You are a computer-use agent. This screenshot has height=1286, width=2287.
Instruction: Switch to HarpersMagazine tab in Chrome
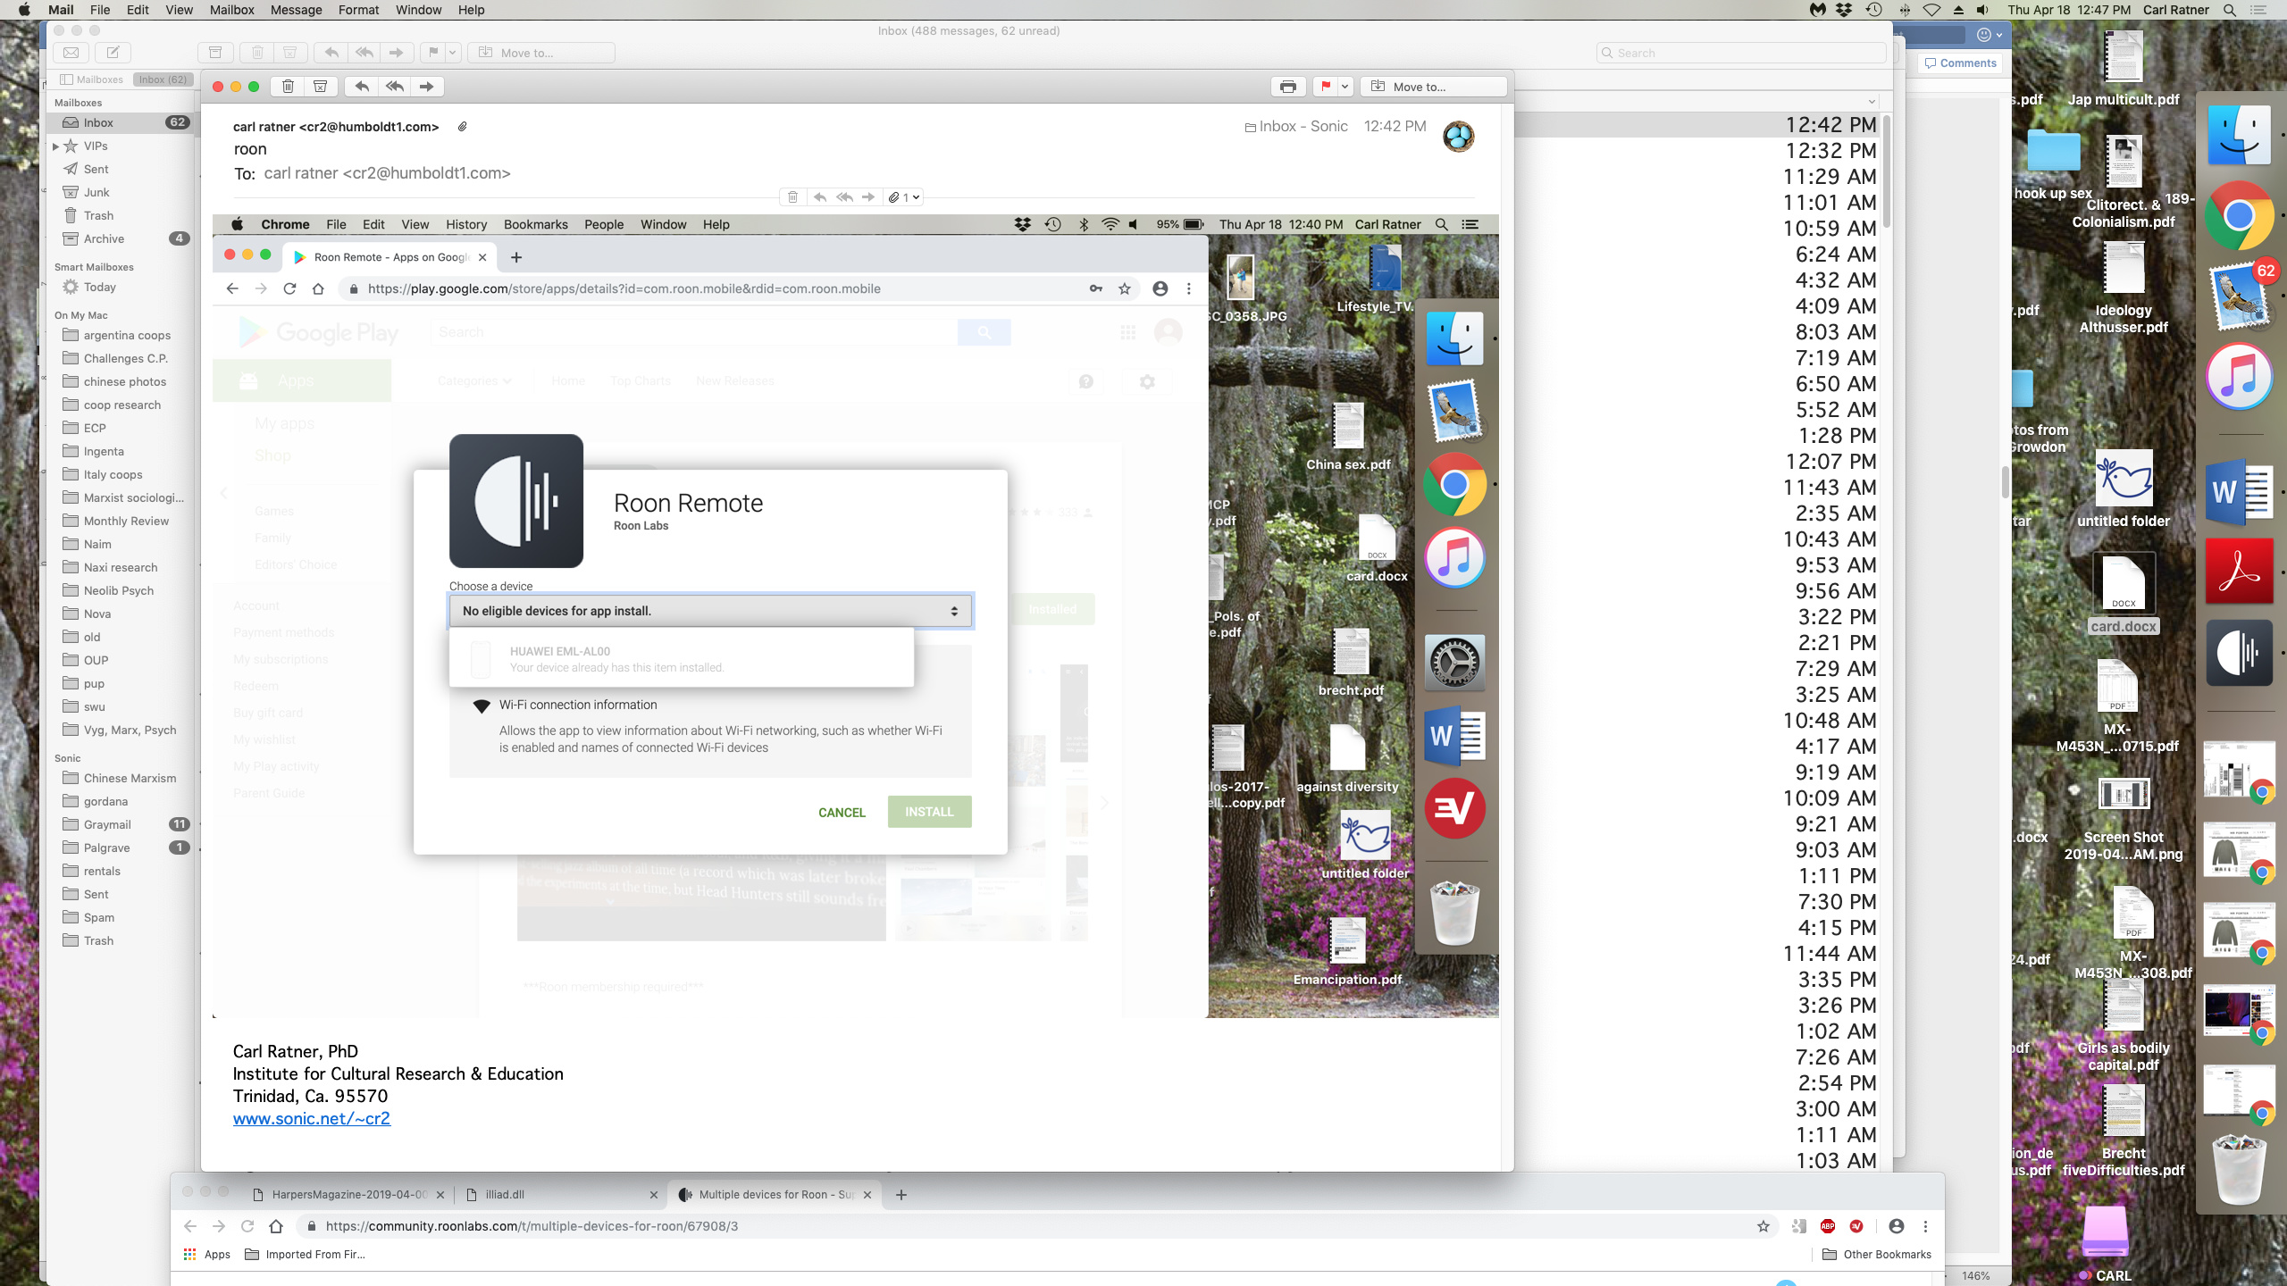[349, 1194]
